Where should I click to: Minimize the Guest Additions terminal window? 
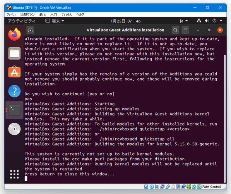[x=198, y=30]
